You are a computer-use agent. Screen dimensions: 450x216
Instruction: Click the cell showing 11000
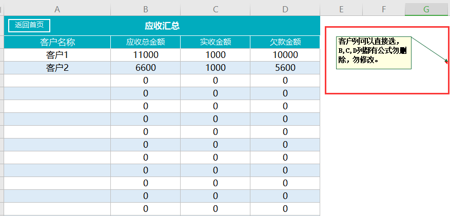pyautogui.click(x=146, y=55)
